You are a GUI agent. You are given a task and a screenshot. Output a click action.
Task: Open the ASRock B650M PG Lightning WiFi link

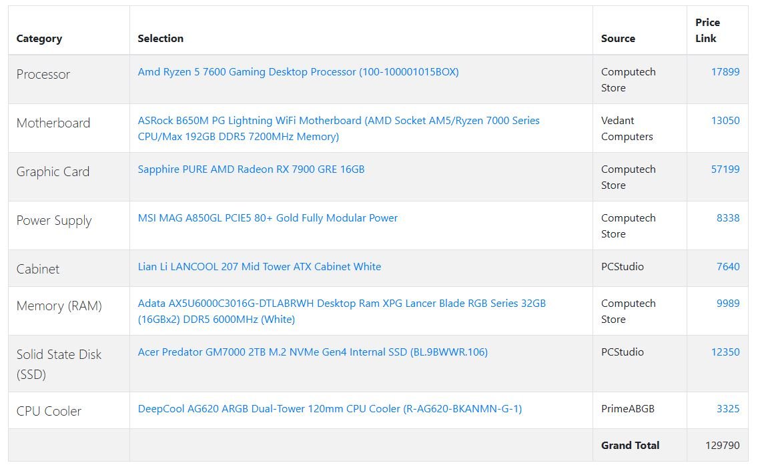pyautogui.click(x=338, y=129)
